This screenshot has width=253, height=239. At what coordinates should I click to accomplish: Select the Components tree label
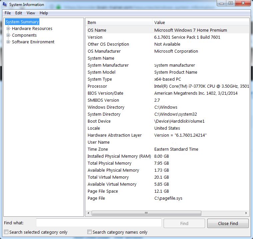tap(24, 35)
